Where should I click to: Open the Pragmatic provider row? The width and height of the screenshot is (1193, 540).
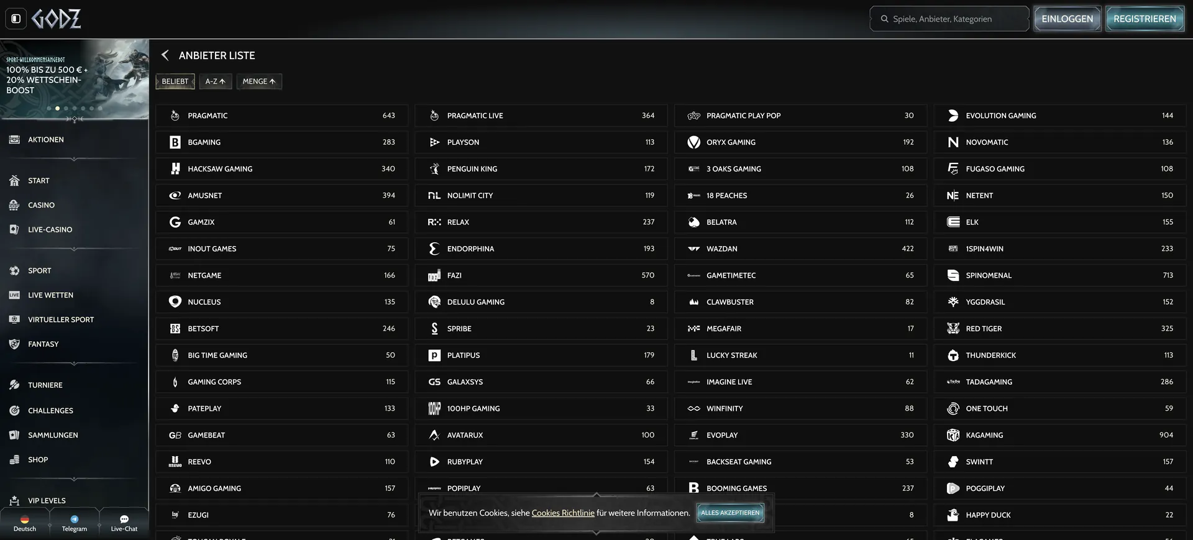pyautogui.click(x=282, y=116)
